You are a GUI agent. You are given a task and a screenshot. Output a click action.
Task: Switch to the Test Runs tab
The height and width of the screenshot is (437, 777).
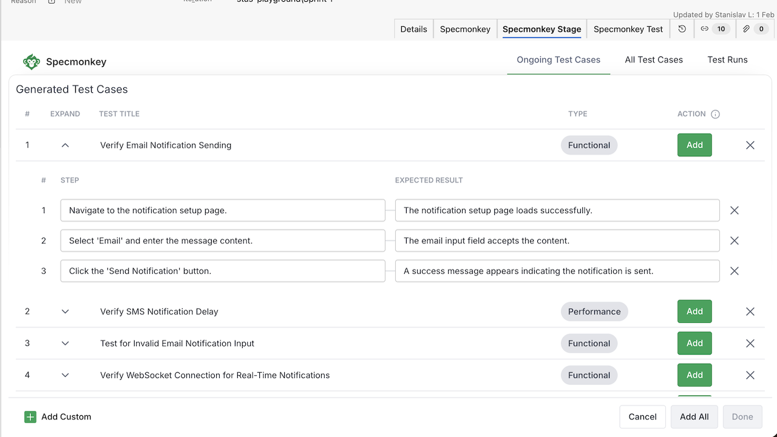pyautogui.click(x=727, y=59)
